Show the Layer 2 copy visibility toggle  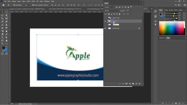[105, 18]
